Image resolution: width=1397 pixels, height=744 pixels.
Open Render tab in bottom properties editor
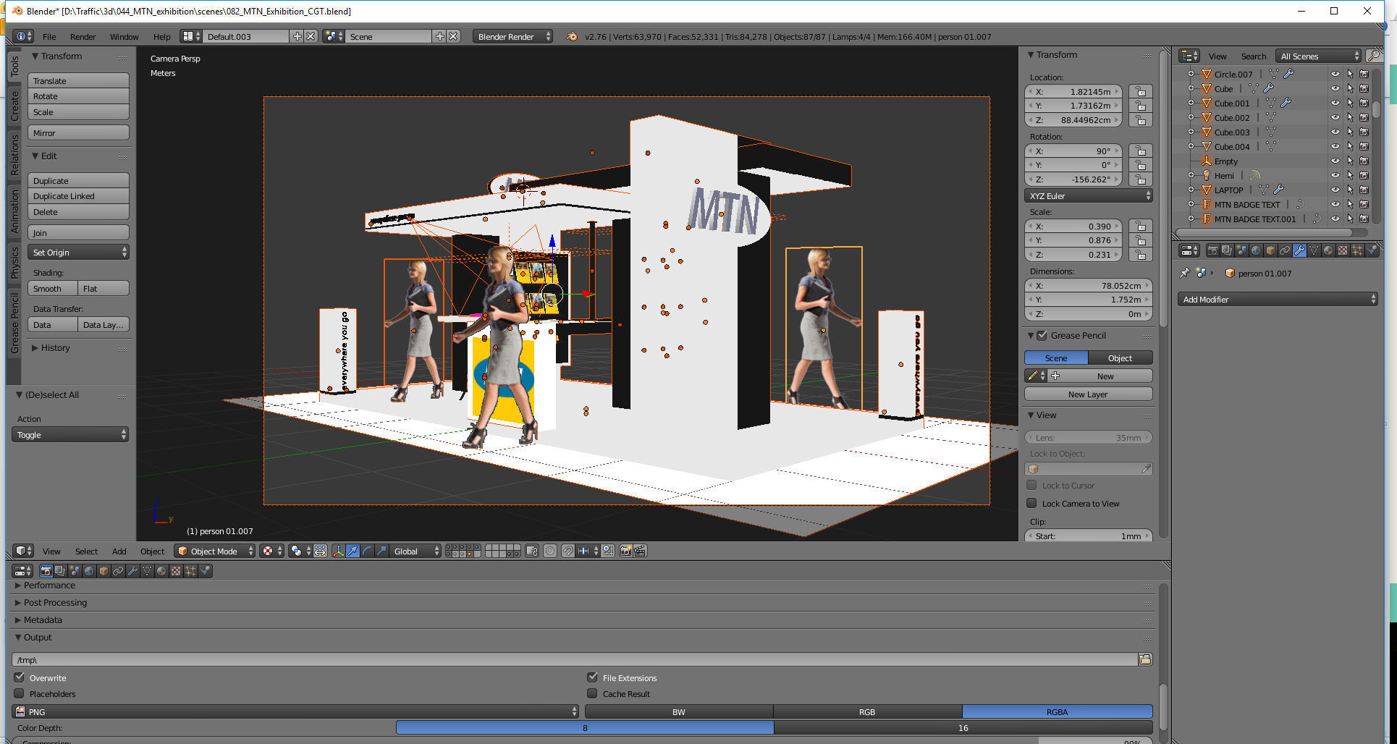click(x=46, y=571)
